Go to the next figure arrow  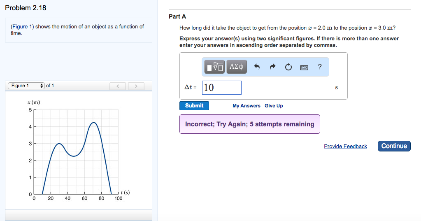136,86
